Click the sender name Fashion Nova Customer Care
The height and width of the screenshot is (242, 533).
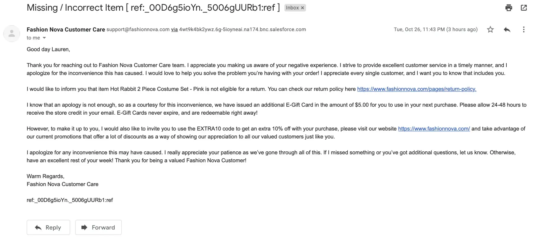pos(66,30)
